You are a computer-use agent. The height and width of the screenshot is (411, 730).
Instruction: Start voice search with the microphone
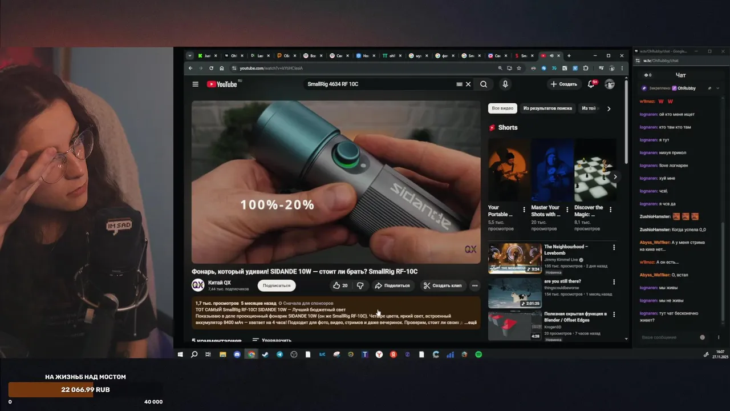(505, 84)
